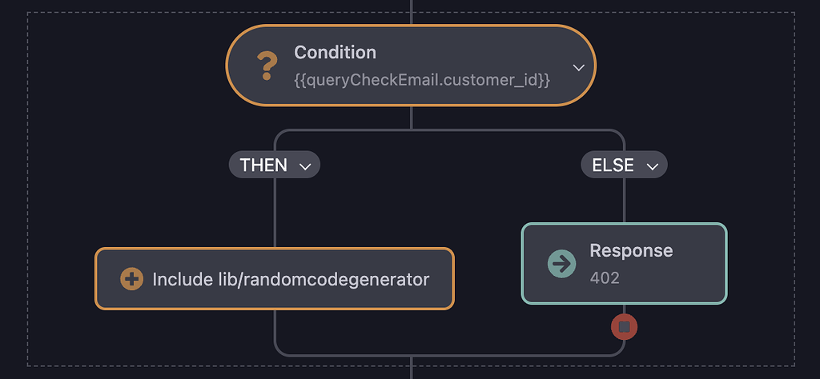Click the queryCheckEmail.customer_id expression text

(x=422, y=80)
